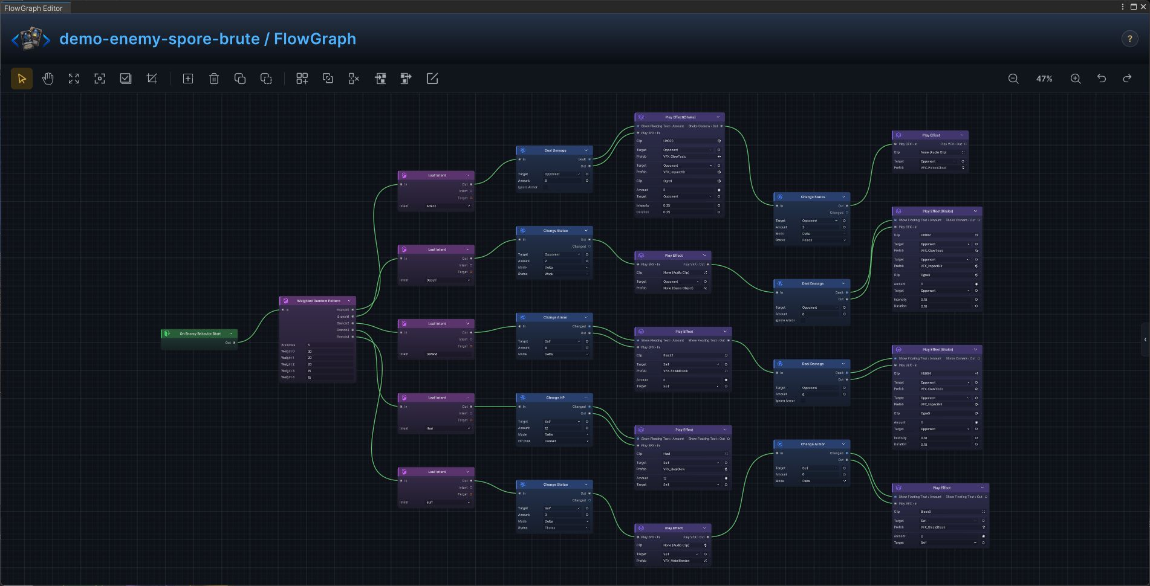This screenshot has height=586, width=1150.
Task: Click the In port of Weighted Random Pattern
Action: pyautogui.click(x=282, y=310)
